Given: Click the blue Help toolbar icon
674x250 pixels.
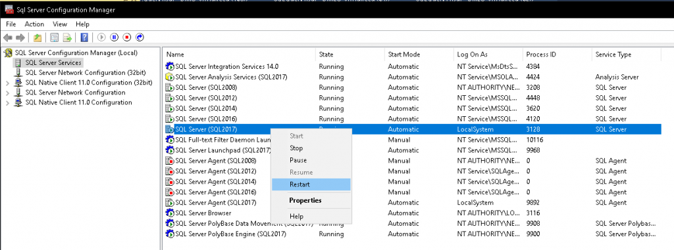Looking at the screenshot, I should [x=84, y=38].
